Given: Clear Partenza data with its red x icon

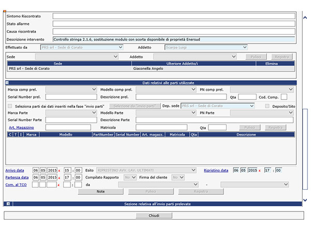Looking at the screenshot, I should 59,178.
